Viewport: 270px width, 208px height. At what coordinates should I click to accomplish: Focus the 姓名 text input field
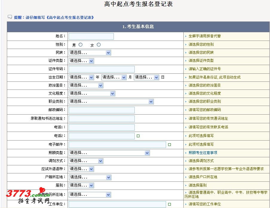click(91, 36)
